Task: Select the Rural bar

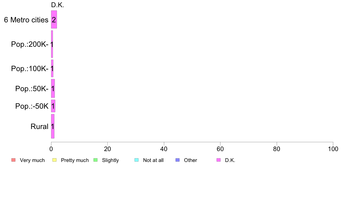Action: click(x=53, y=126)
